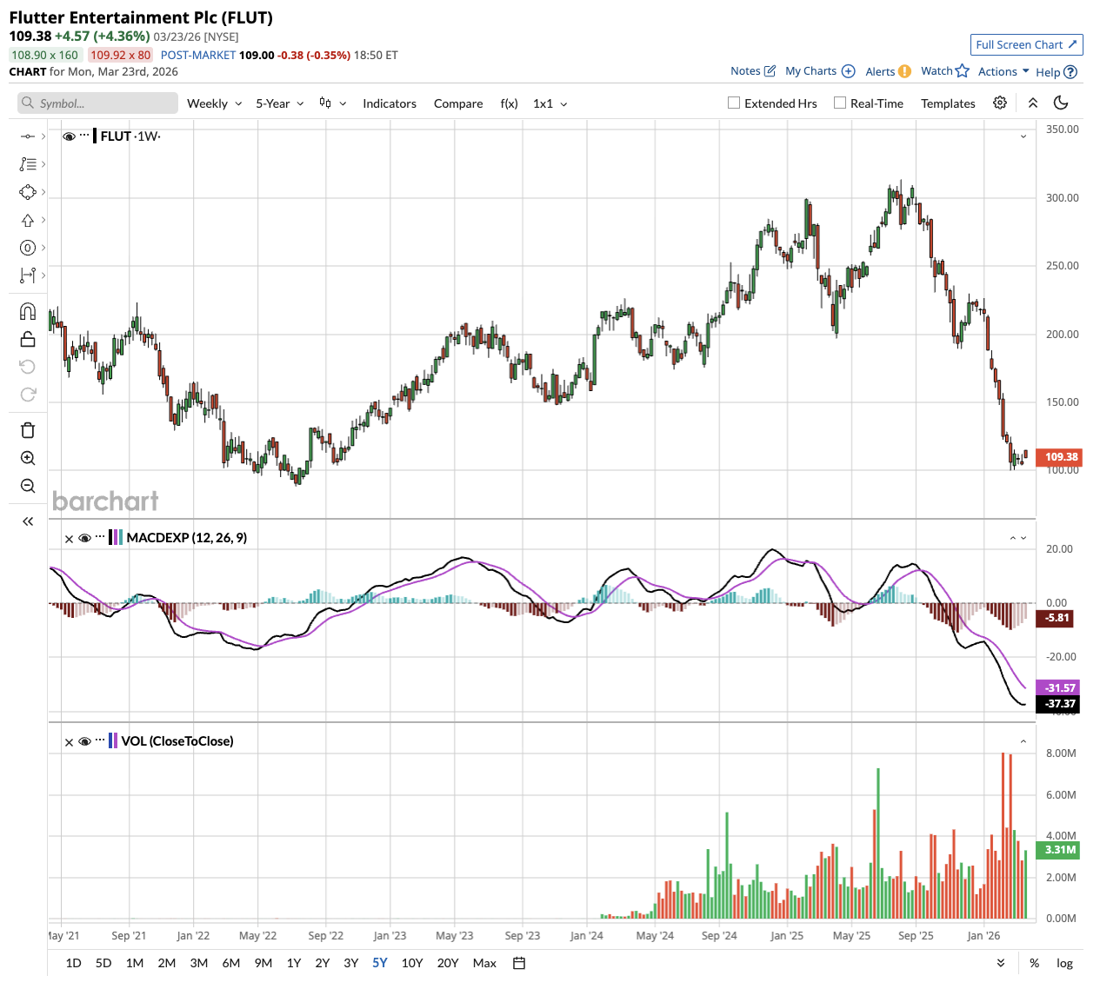Screen dimensions: 1120x989
Task: Open the Notes editor
Action: 753,71
